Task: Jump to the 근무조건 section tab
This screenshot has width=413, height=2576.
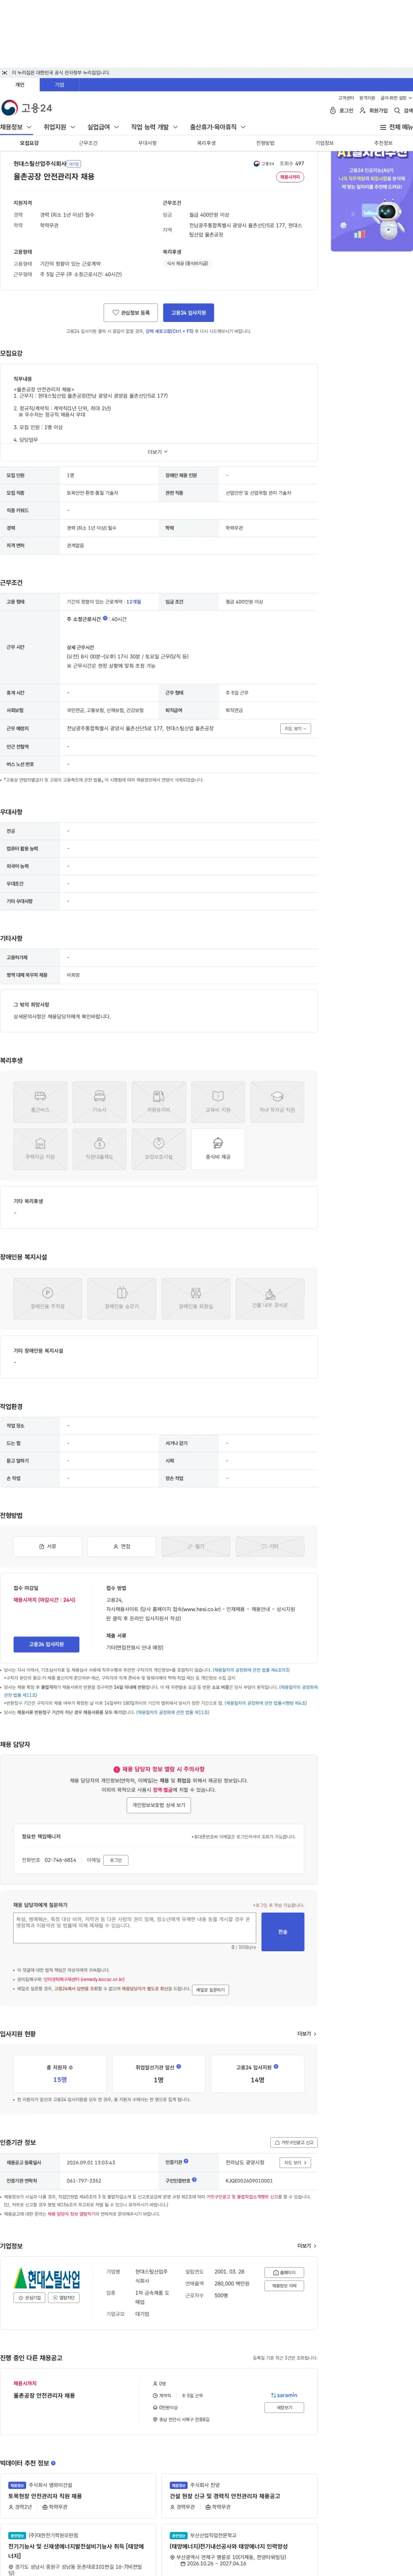Action: click(x=88, y=143)
